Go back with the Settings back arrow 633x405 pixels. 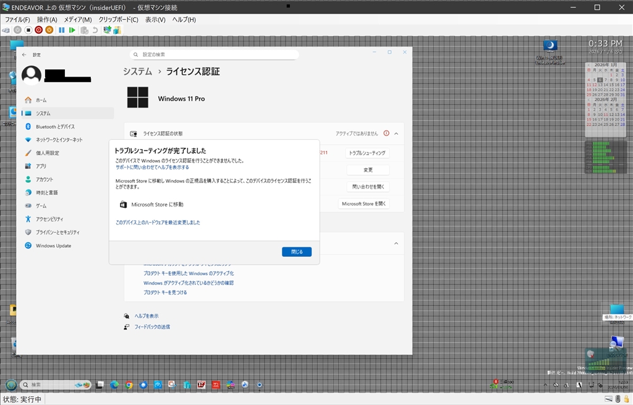coord(24,54)
